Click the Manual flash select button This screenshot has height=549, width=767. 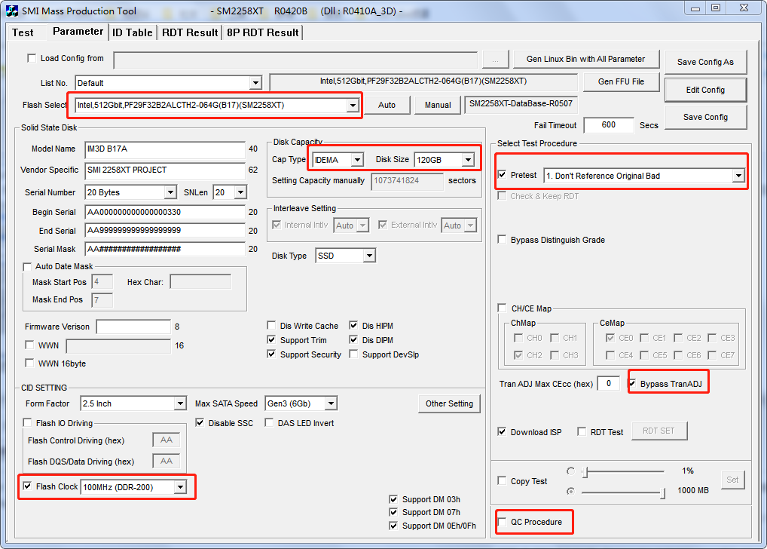point(438,105)
